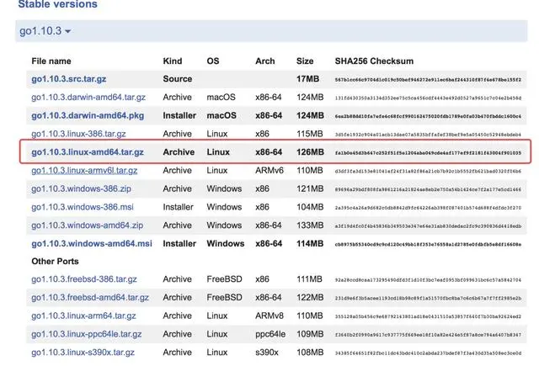Click the Size column header
This screenshot has width=539, height=366.
305,61
